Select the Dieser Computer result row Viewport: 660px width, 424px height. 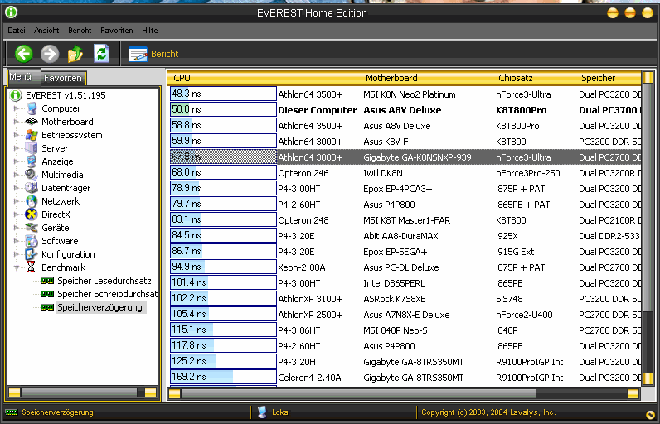[x=405, y=110]
